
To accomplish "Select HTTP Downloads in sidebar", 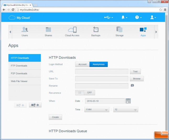I will point(25,58).
